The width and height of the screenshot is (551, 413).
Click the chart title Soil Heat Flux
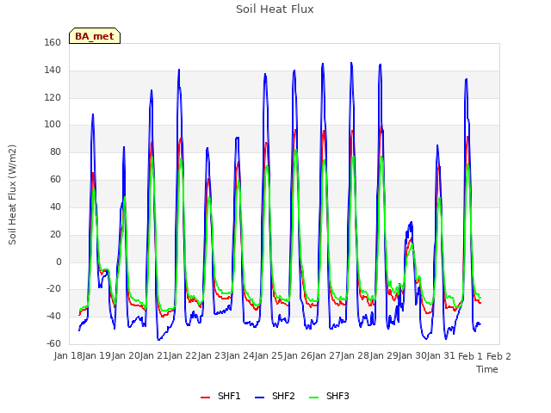275,9
